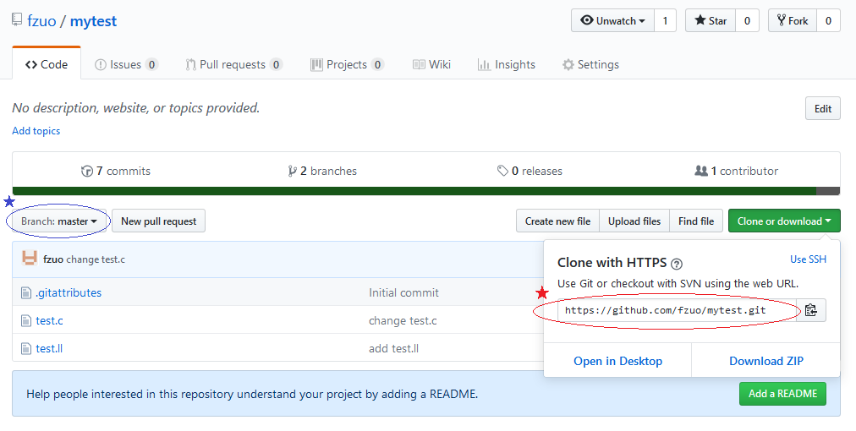View the 2 branches list
Image resolution: width=856 pixels, height=431 pixels.
click(x=322, y=171)
